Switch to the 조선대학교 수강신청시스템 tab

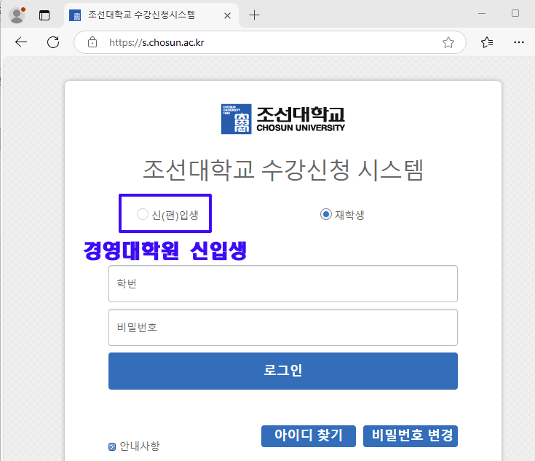(146, 15)
